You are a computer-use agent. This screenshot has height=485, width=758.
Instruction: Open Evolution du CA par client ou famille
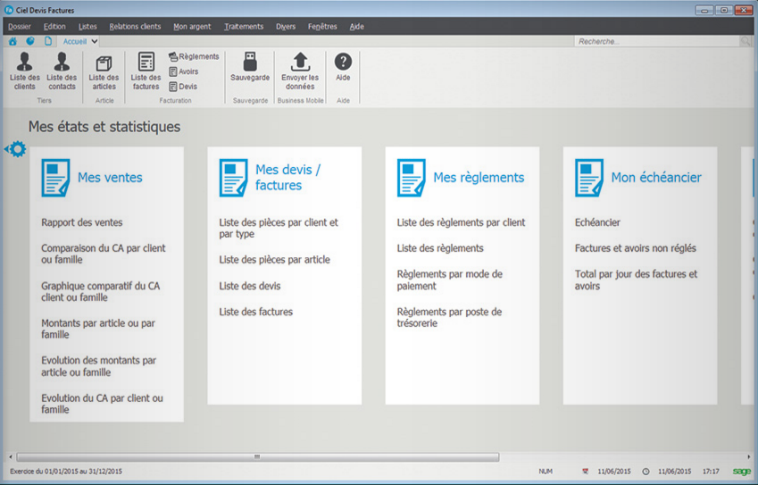pos(102,404)
